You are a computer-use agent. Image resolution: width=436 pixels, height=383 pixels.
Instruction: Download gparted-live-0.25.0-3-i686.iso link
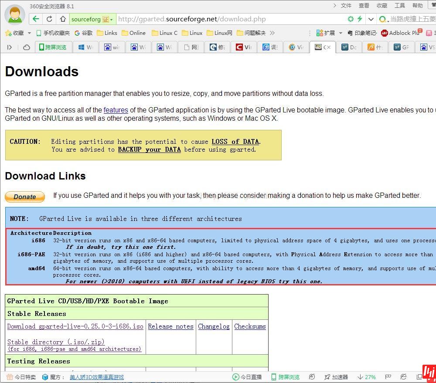[x=75, y=326]
